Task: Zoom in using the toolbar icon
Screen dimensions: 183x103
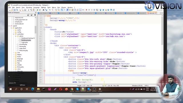Action: [x=50, y=10]
